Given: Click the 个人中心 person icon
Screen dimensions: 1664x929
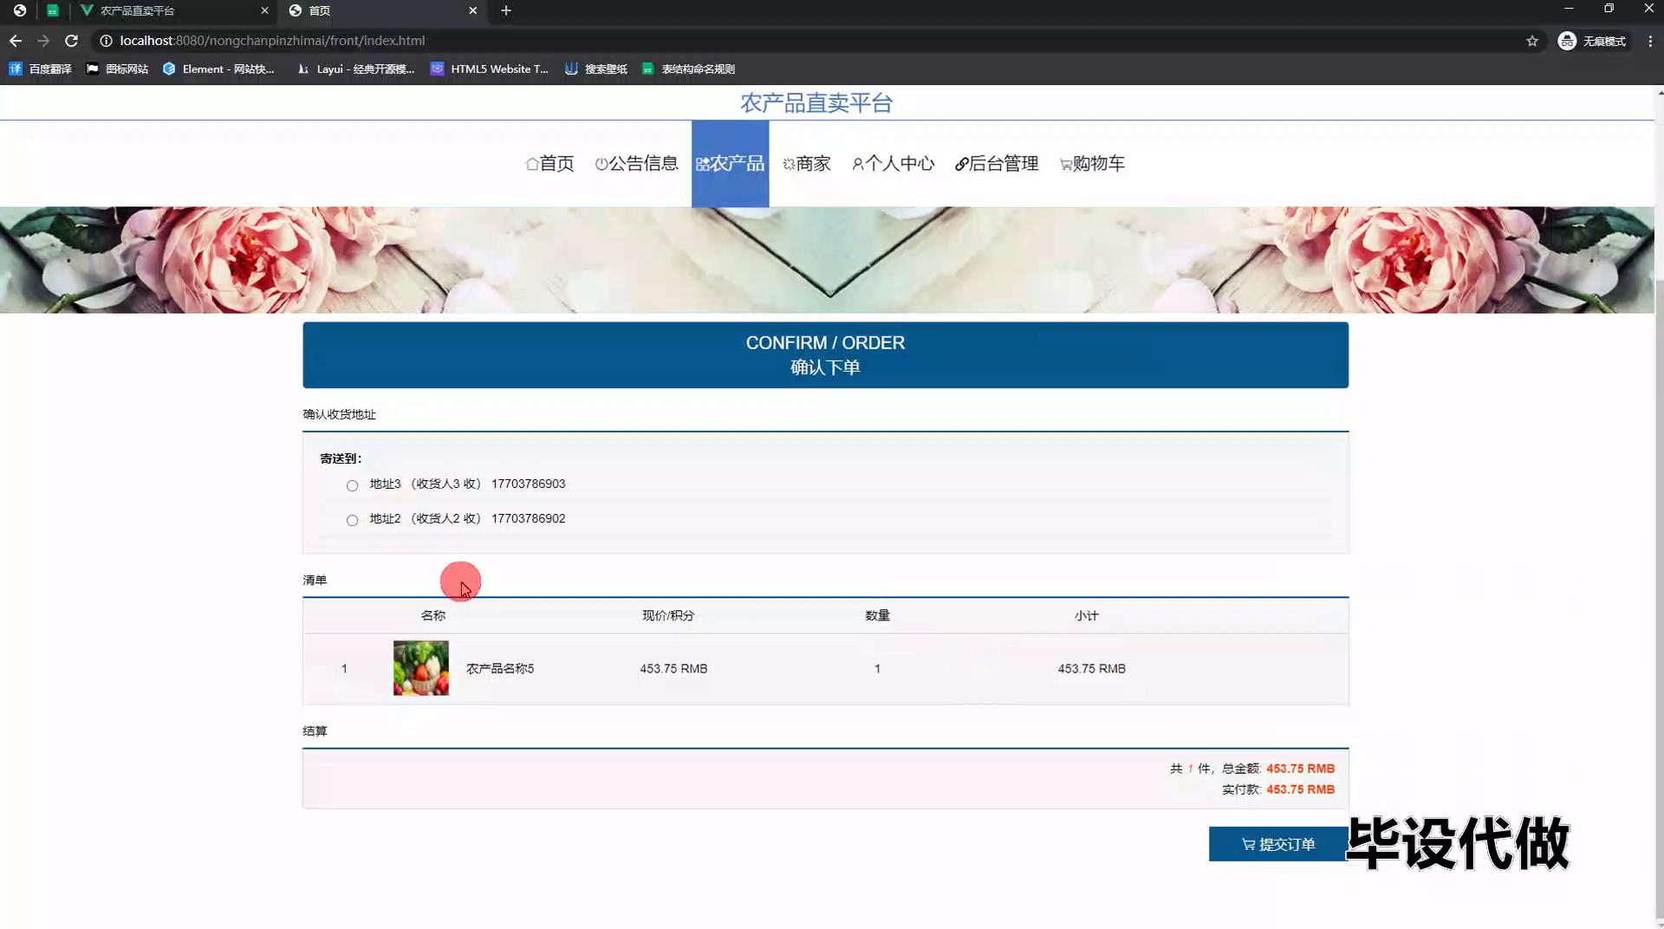Looking at the screenshot, I should point(858,164).
